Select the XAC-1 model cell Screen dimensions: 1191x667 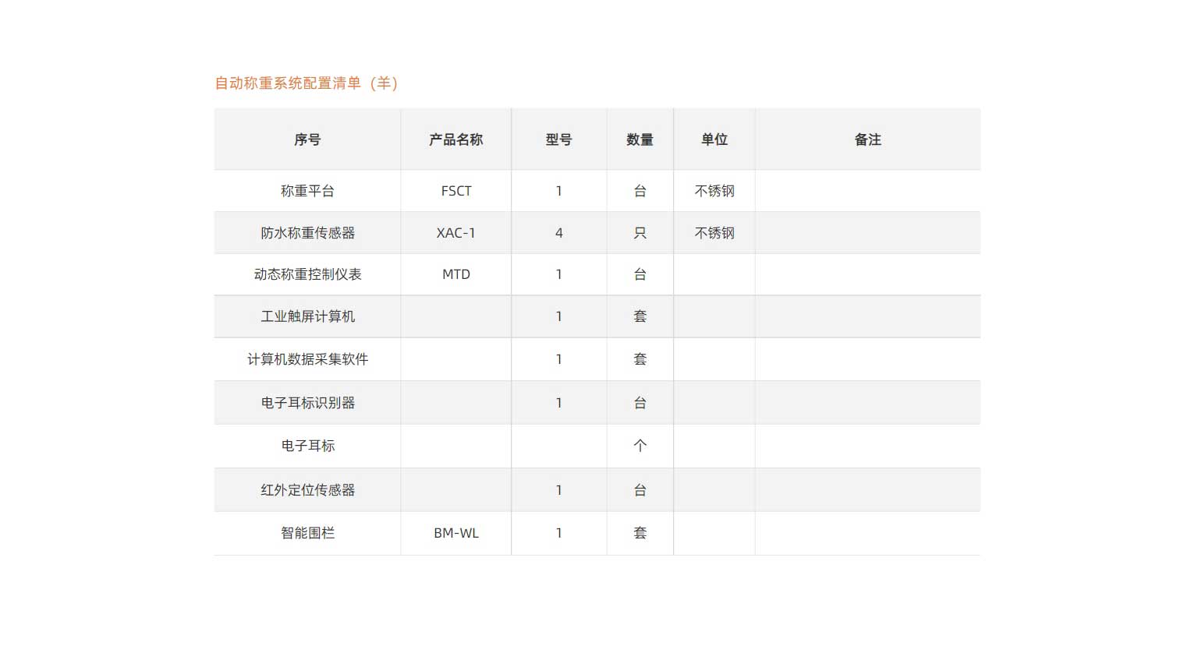(455, 233)
